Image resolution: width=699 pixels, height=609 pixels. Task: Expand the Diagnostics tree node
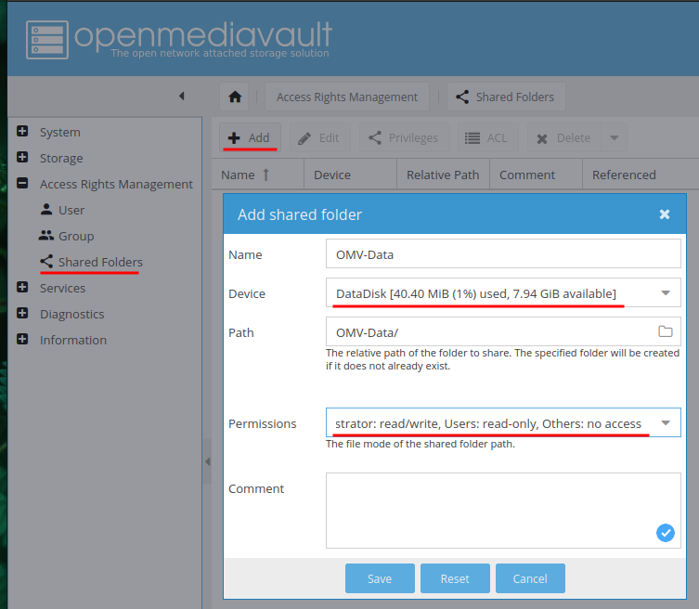[22, 313]
